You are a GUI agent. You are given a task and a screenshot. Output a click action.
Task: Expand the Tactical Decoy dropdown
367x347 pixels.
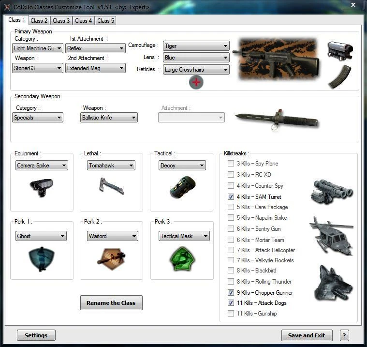[x=182, y=166]
